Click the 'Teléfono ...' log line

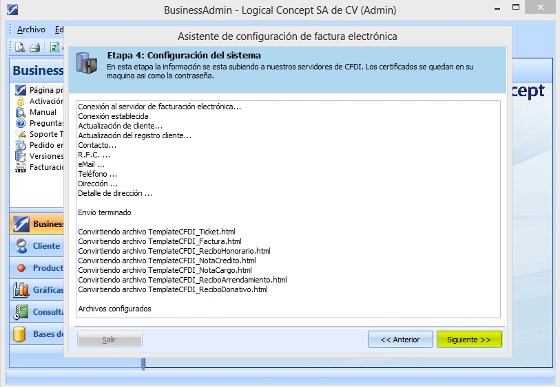[x=98, y=174]
